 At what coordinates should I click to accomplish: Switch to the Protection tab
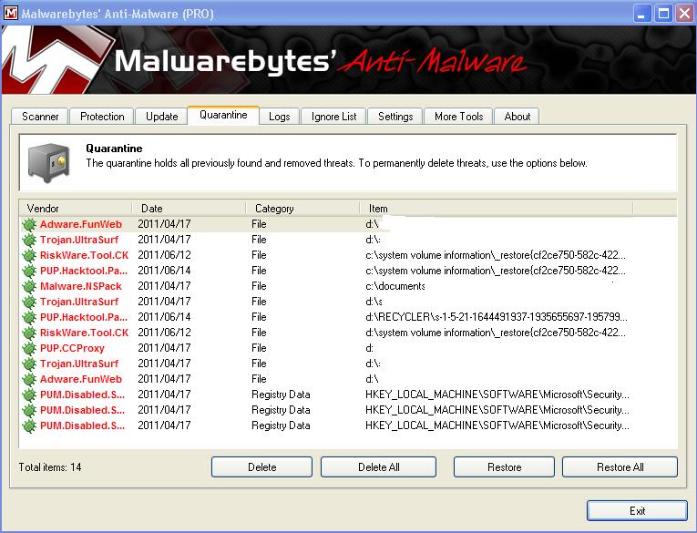(x=102, y=117)
